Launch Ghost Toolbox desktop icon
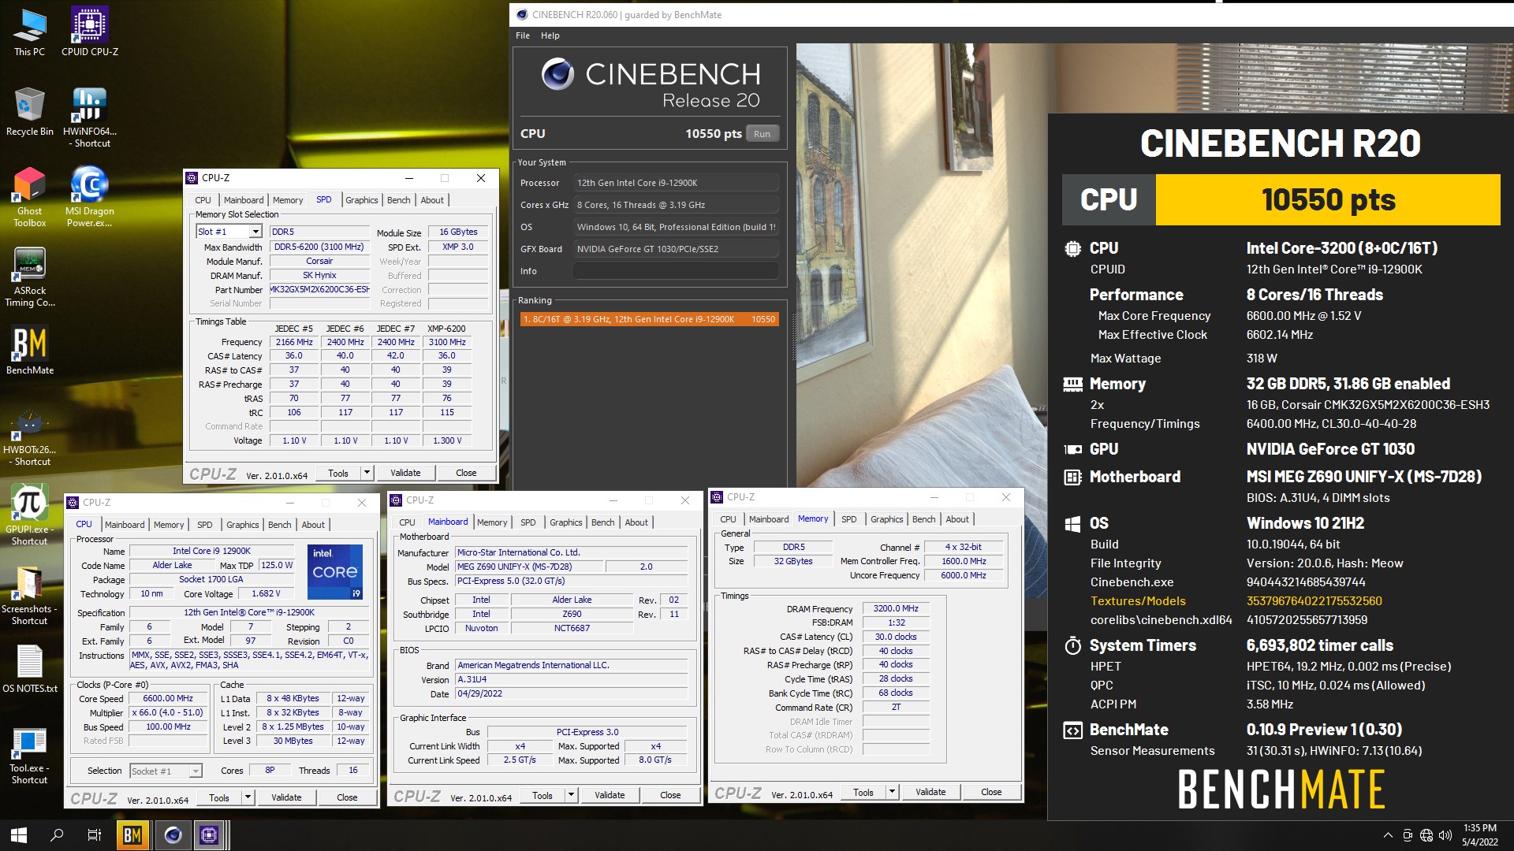Screen dimensions: 1514x851 [x=29, y=197]
